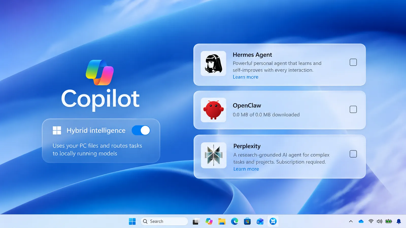
Task: Click the "Hermes Agent" title
Action: click(x=252, y=55)
